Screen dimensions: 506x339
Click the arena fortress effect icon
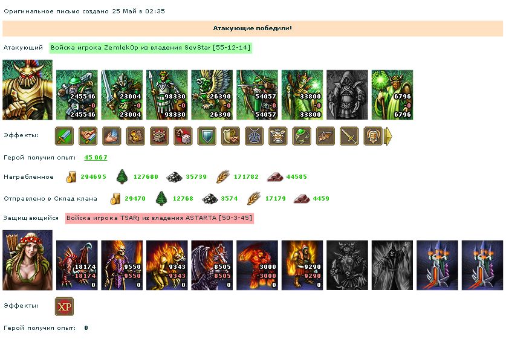click(160, 136)
